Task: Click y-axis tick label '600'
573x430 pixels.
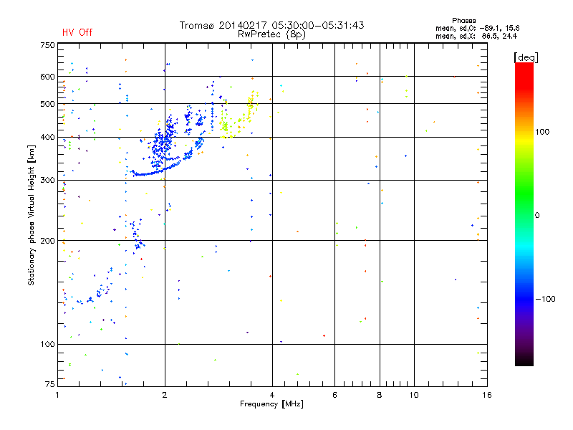Action: tap(47, 77)
